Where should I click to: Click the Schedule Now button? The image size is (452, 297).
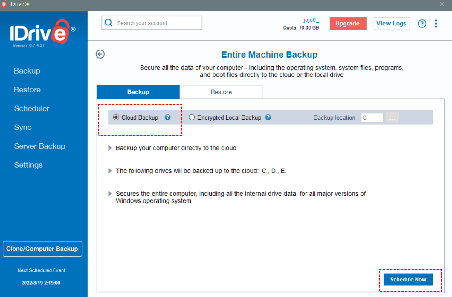tap(408, 280)
